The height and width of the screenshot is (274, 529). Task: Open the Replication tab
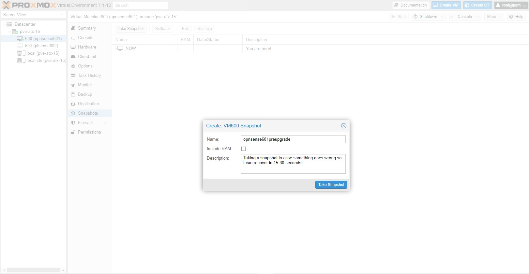click(x=90, y=104)
